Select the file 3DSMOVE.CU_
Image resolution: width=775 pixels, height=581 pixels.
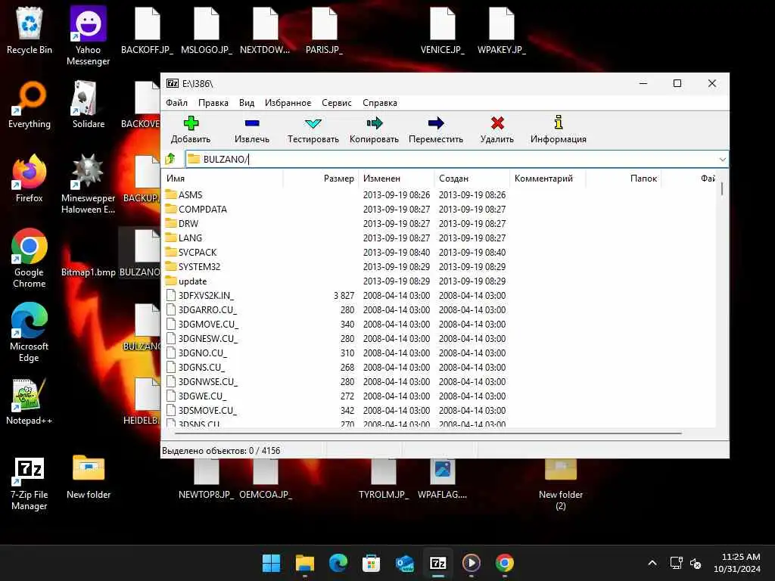[207, 410]
